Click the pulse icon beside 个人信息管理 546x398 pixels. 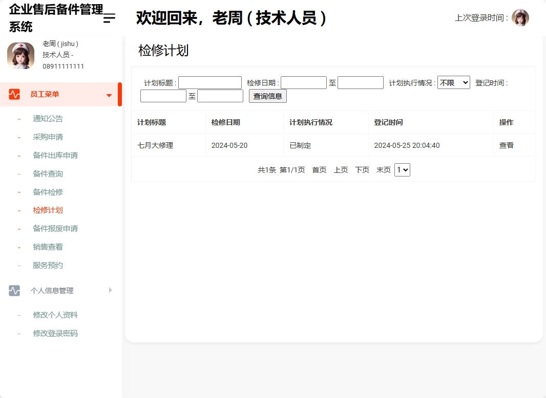pyautogui.click(x=14, y=290)
